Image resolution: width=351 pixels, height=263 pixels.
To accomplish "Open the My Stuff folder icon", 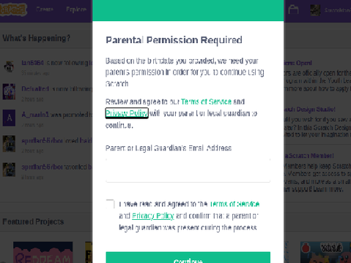I will (293, 9).
